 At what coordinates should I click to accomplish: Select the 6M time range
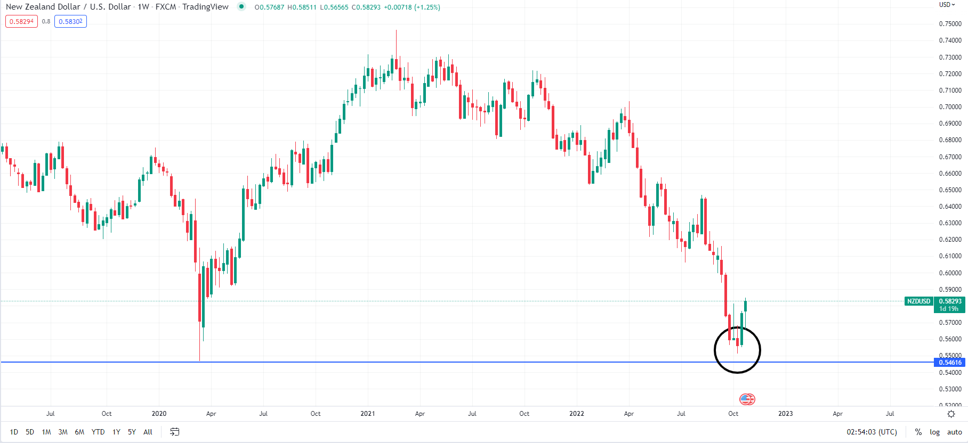[79, 432]
